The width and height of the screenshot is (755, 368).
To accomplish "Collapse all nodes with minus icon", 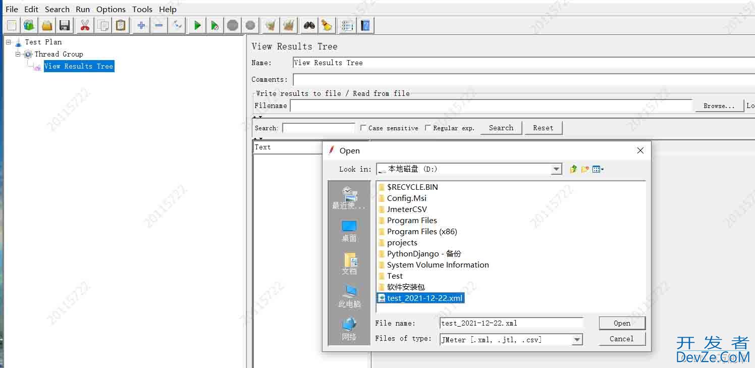I will [159, 25].
